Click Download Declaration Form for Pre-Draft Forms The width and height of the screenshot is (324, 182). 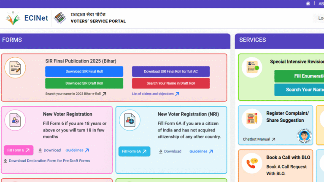point(49,161)
